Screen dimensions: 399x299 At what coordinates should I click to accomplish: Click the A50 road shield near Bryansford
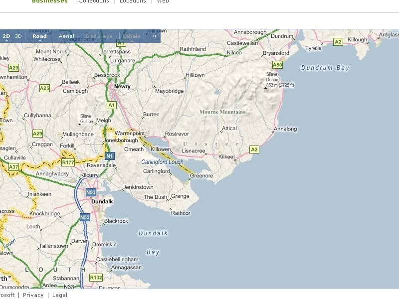coord(277,65)
